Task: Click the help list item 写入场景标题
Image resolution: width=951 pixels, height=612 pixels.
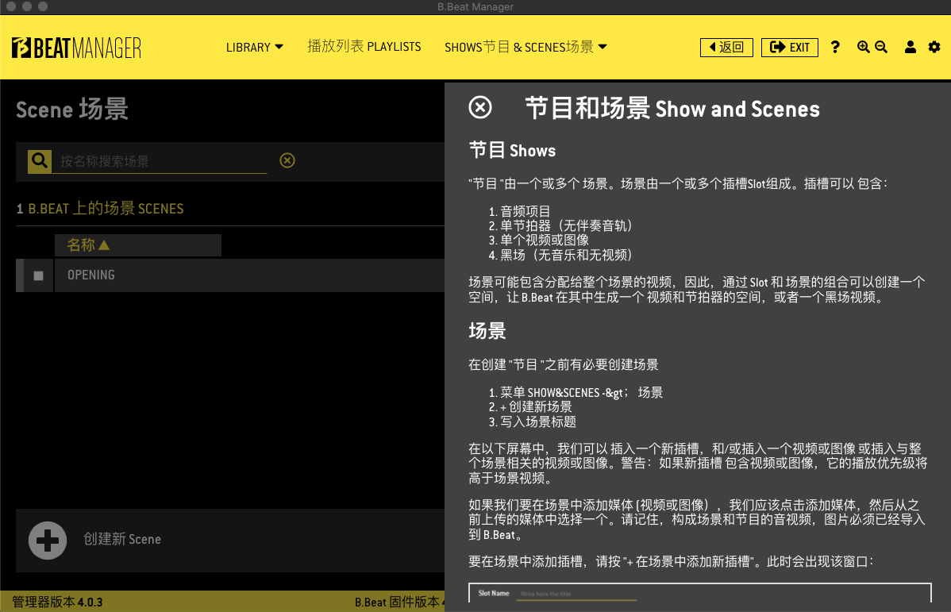Action: pos(538,421)
